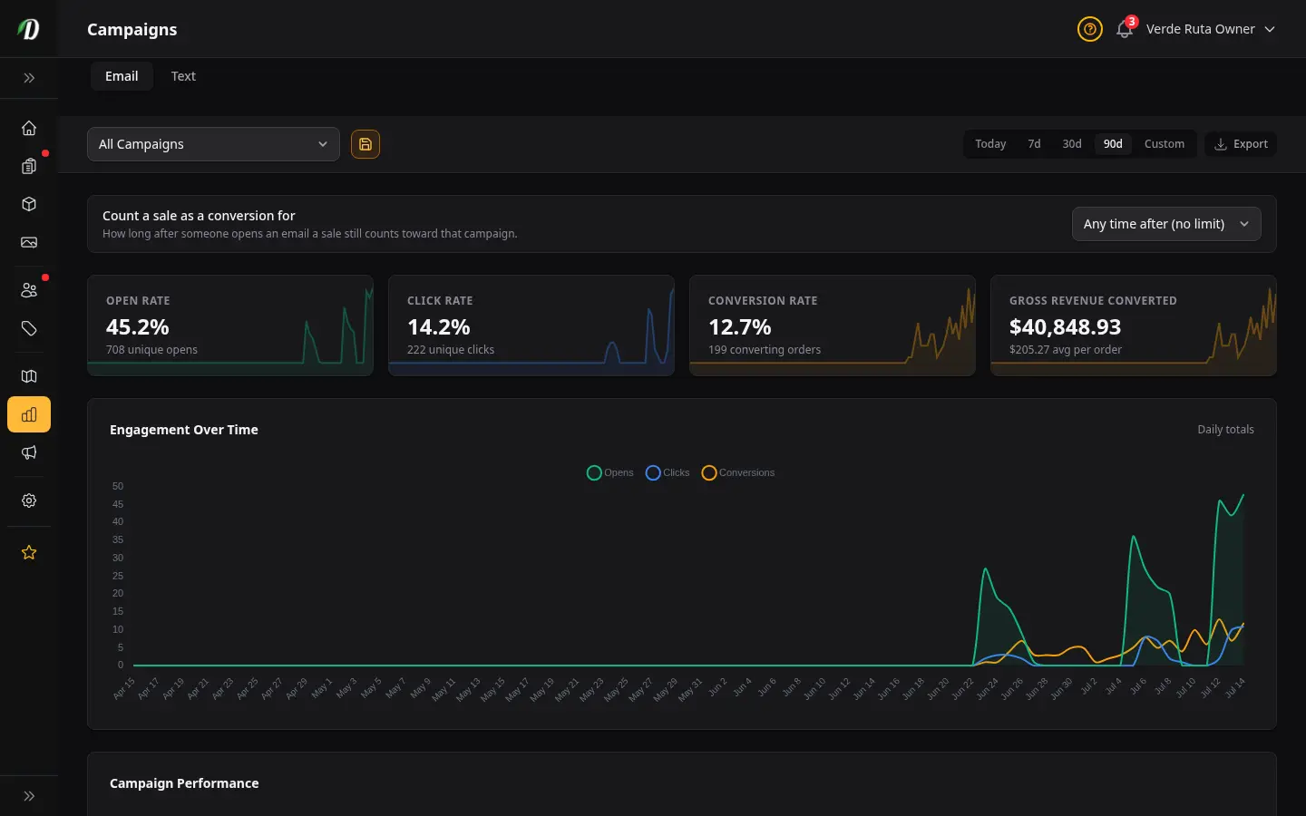Open the image gallery sidebar icon
This screenshot has height=816, width=1306.
(29, 242)
